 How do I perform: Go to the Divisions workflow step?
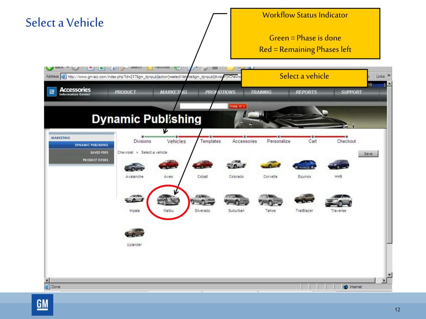(142, 141)
